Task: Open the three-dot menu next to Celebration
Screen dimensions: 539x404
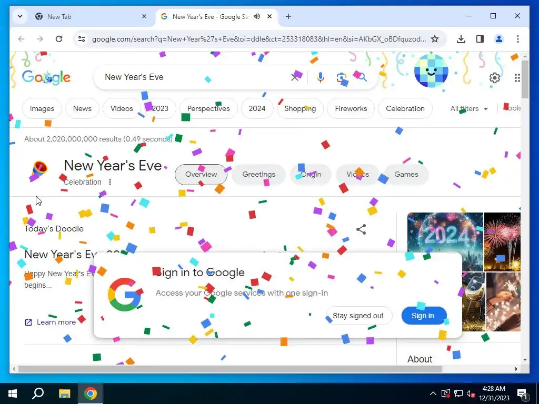Action: tap(110, 182)
